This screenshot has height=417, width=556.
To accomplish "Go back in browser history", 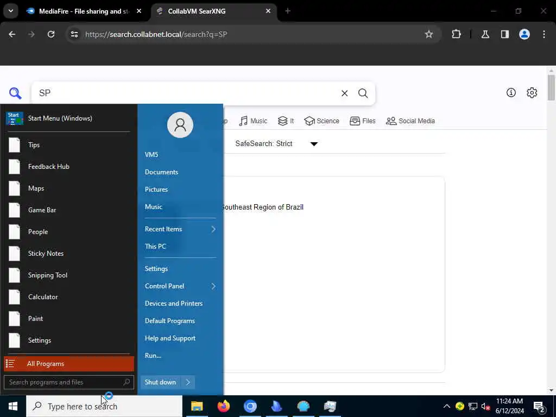I will tap(12, 34).
